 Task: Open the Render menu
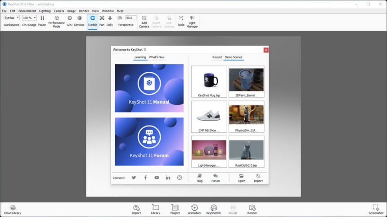[x=84, y=11]
